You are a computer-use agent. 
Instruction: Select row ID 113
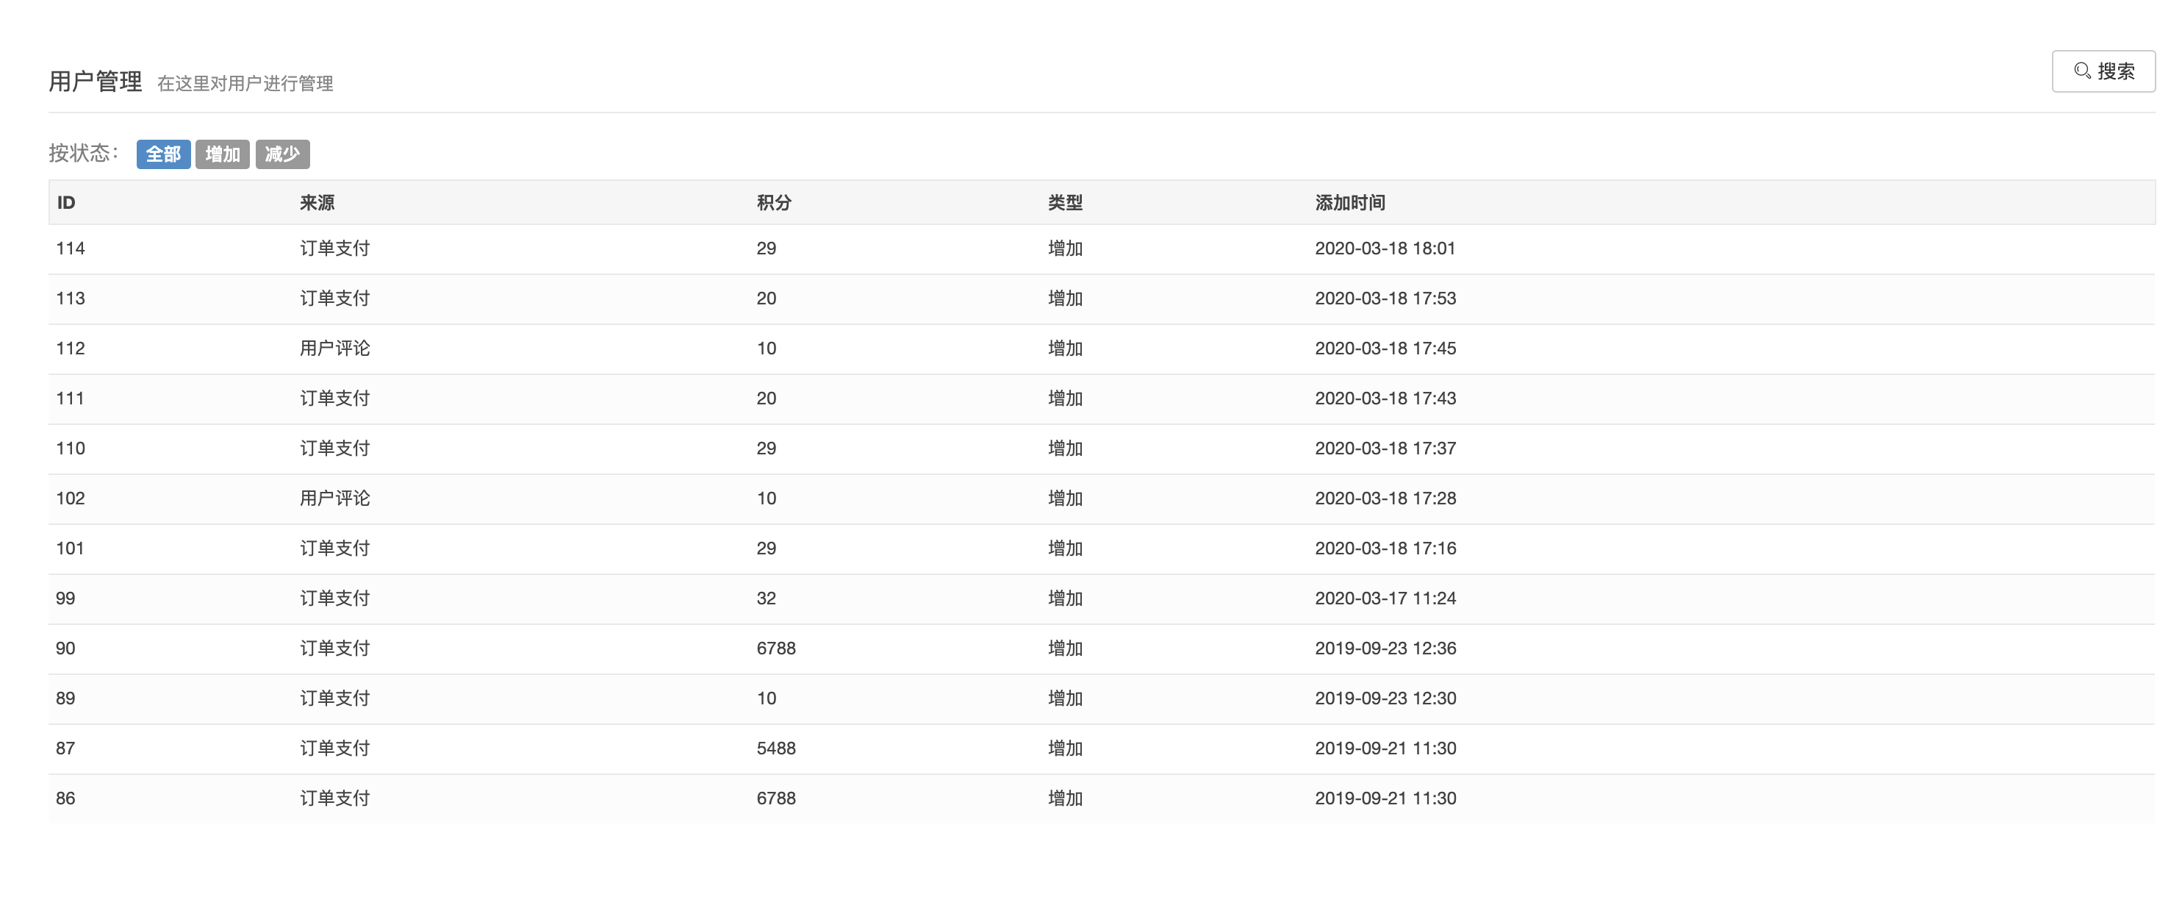pos(1102,299)
